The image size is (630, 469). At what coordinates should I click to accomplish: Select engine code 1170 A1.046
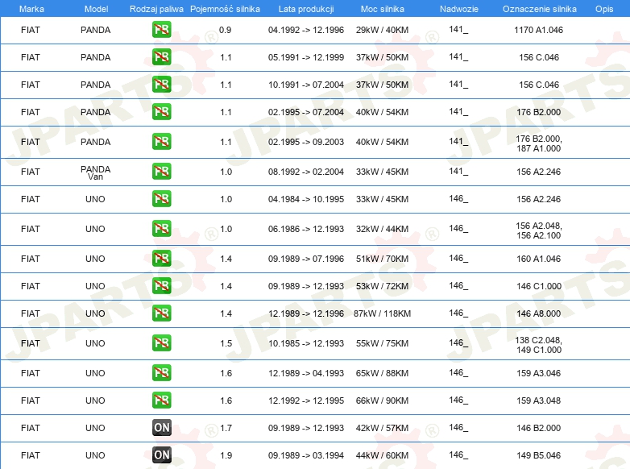coord(538,30)
